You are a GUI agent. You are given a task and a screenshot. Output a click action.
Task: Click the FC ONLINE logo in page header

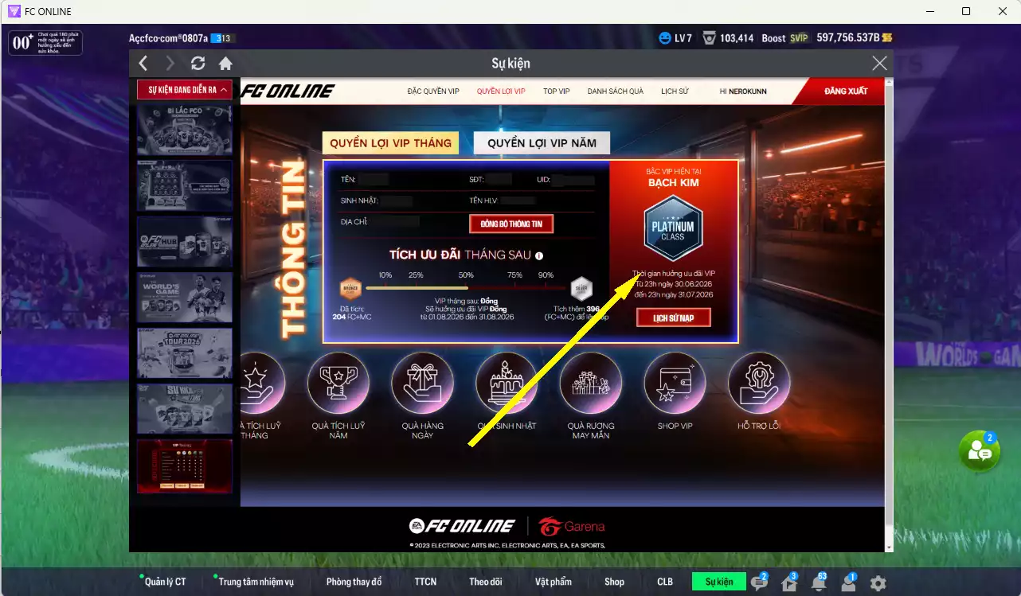[288, 91]
